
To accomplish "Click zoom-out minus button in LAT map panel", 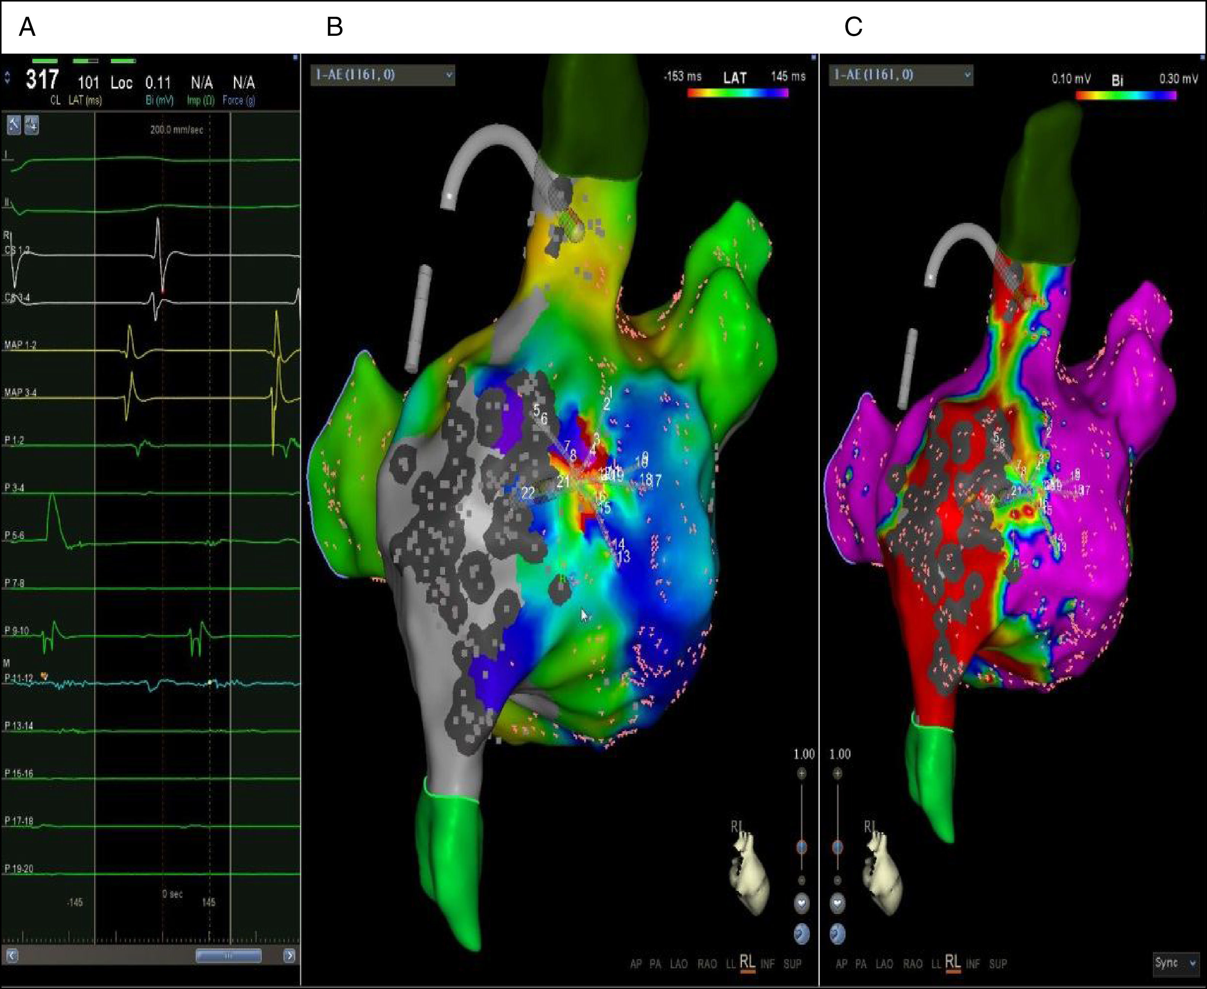I will (801, 880).
